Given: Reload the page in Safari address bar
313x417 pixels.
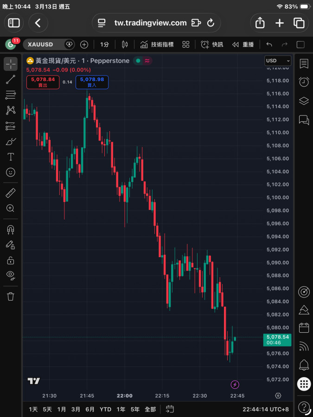Looking at the screenshot, I should coord(211,23).
